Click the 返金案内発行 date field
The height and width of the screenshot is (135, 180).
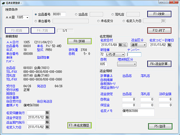coord(36,122)
